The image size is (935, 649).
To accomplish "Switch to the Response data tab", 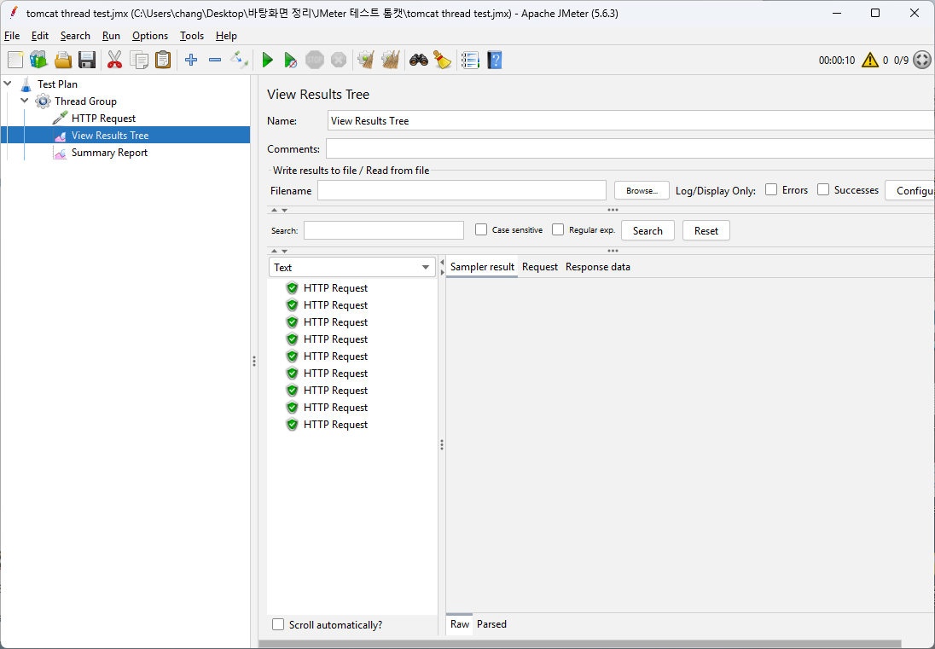I will pyautogui.click(x=597, y=267).
